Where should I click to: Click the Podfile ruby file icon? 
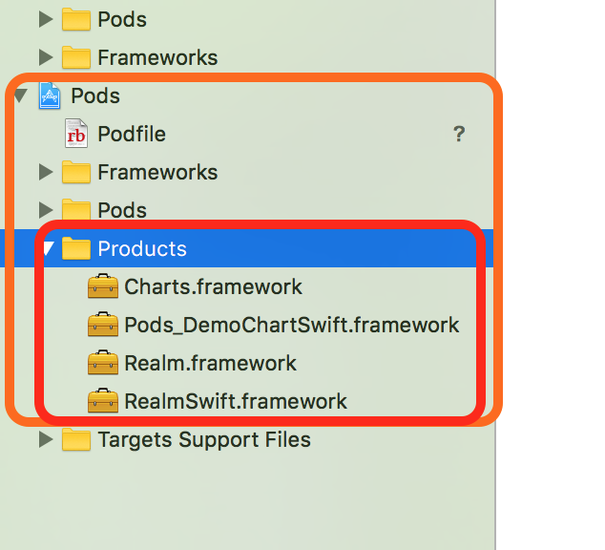coord(76,134)
